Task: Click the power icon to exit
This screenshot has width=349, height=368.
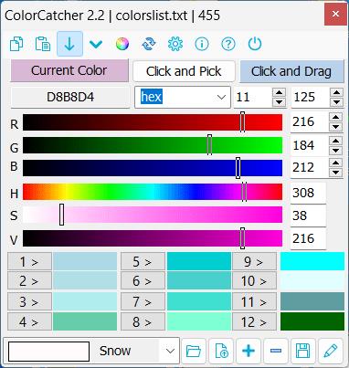Action: click(x=255, y=44)
